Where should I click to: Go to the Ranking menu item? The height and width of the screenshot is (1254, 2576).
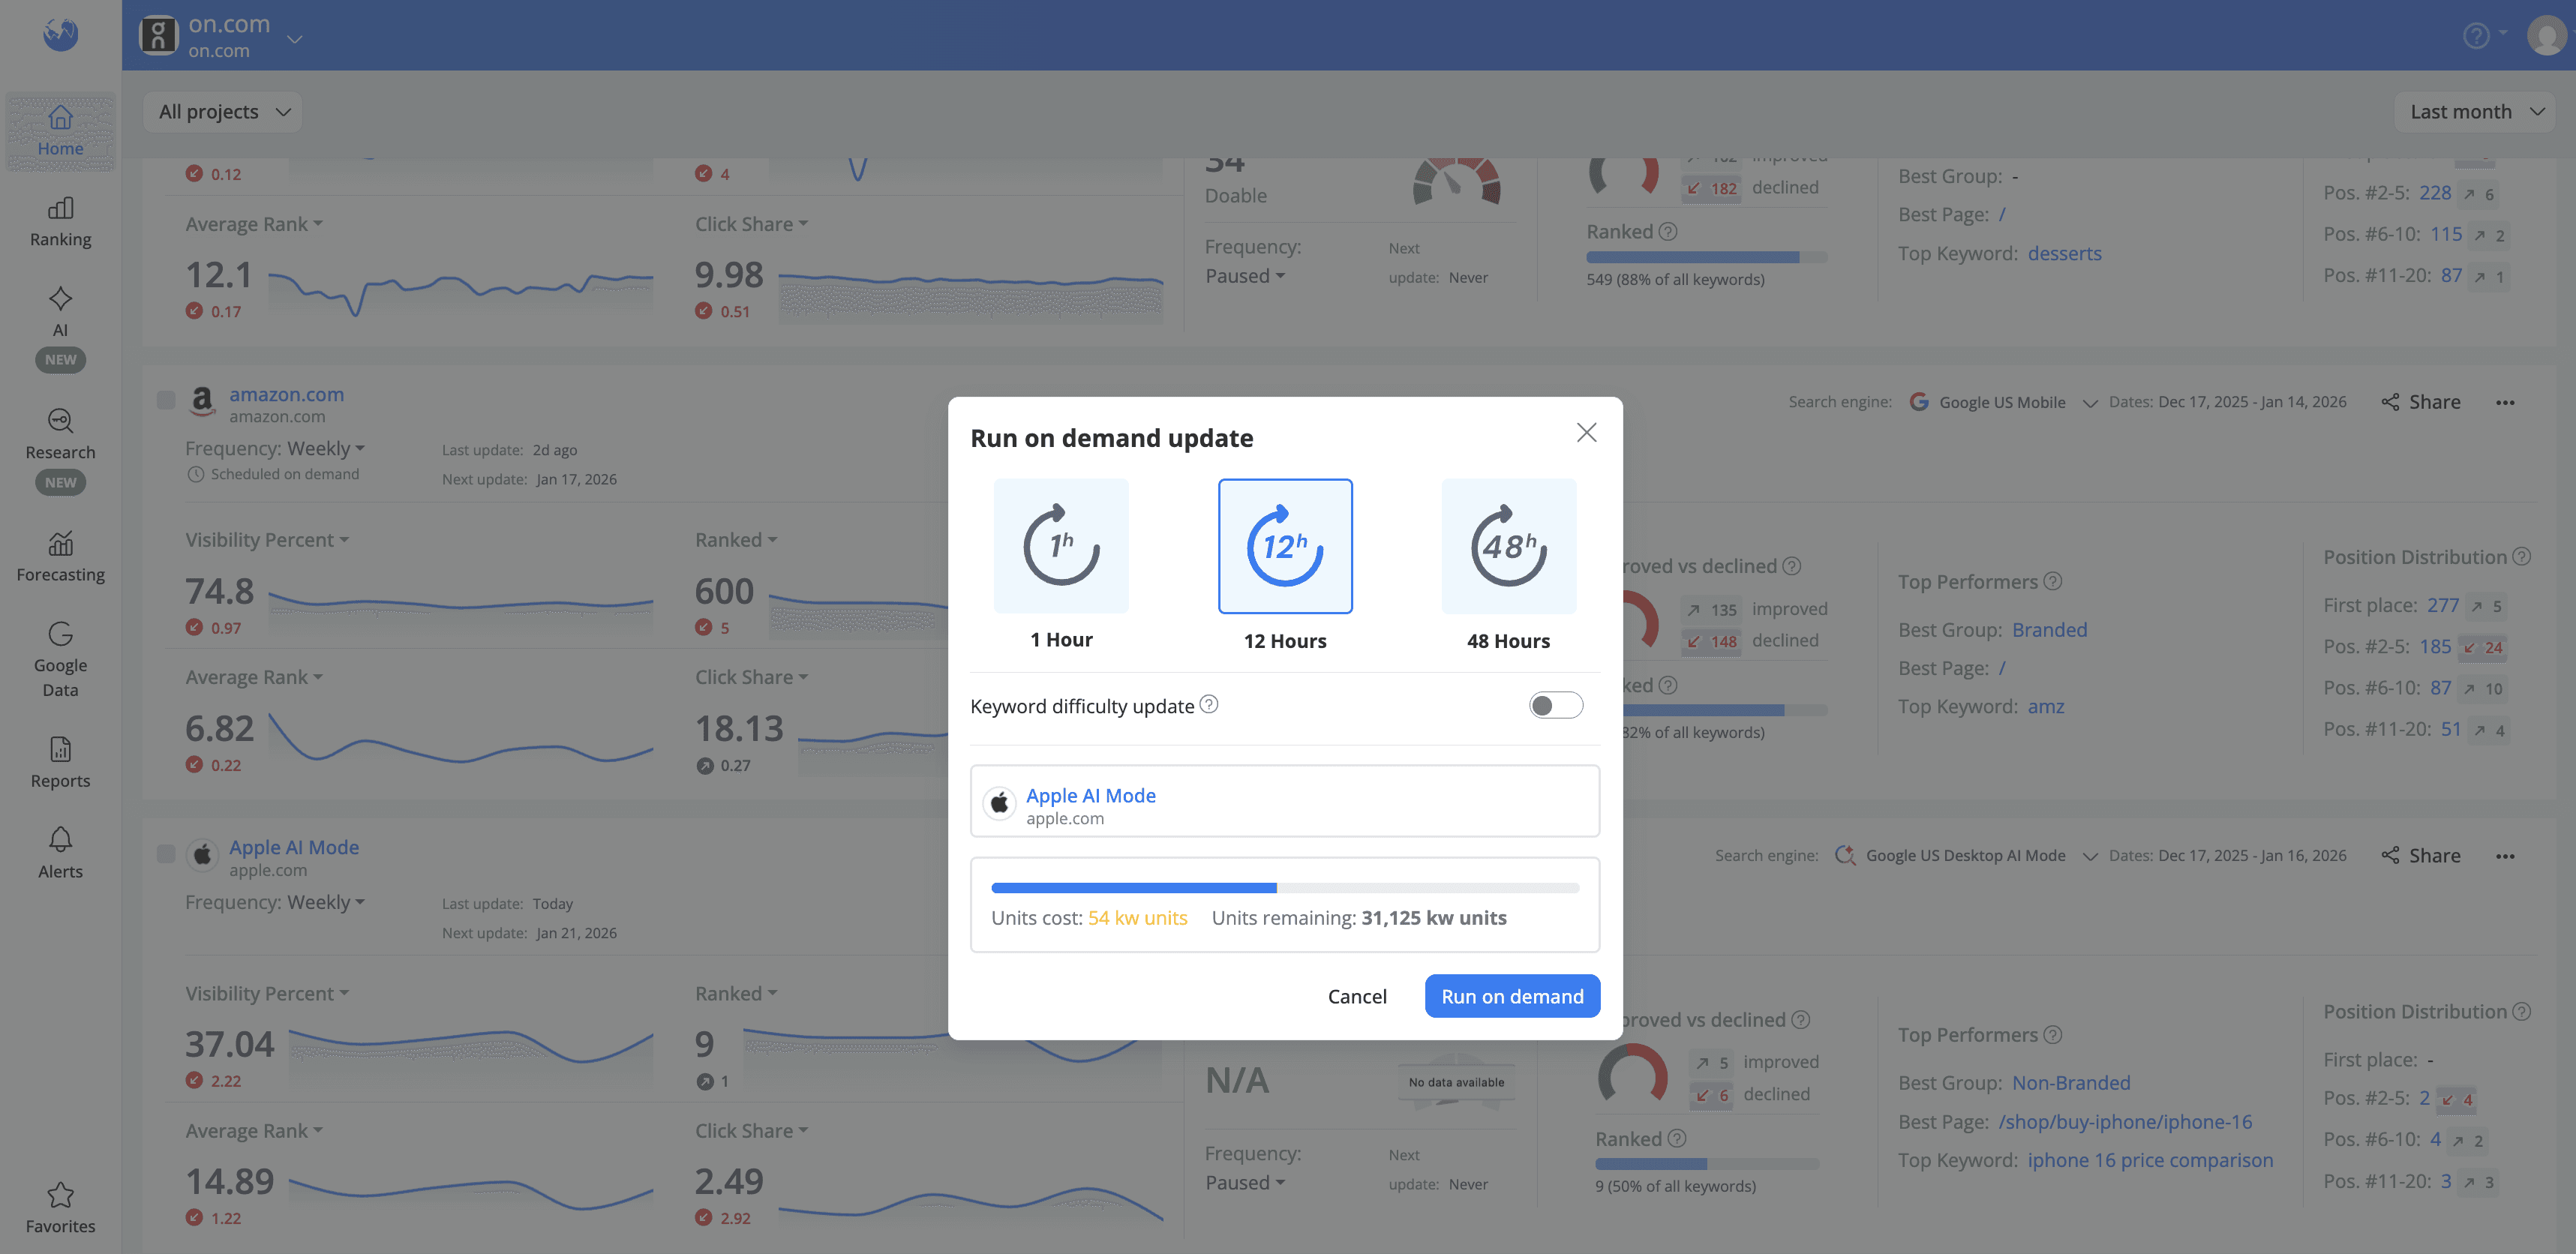pyautogui.click(x=60, y=221)
